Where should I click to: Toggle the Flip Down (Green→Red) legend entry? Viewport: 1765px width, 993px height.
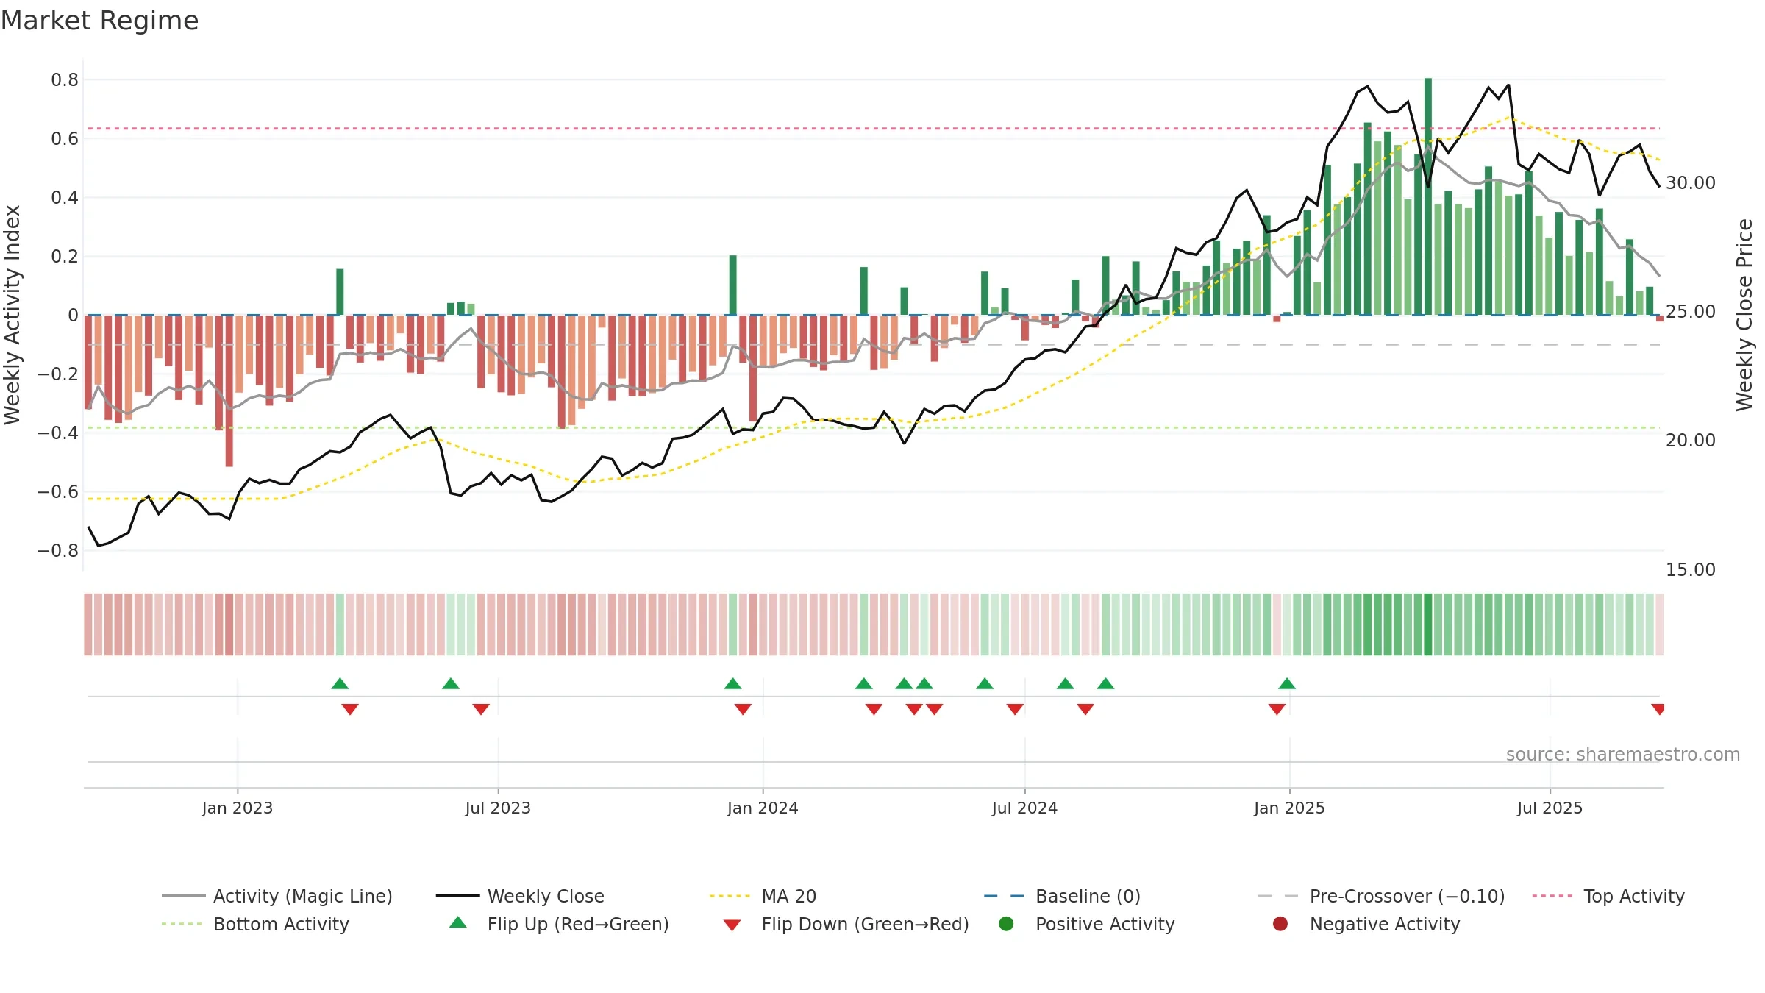tap(846, 924)
